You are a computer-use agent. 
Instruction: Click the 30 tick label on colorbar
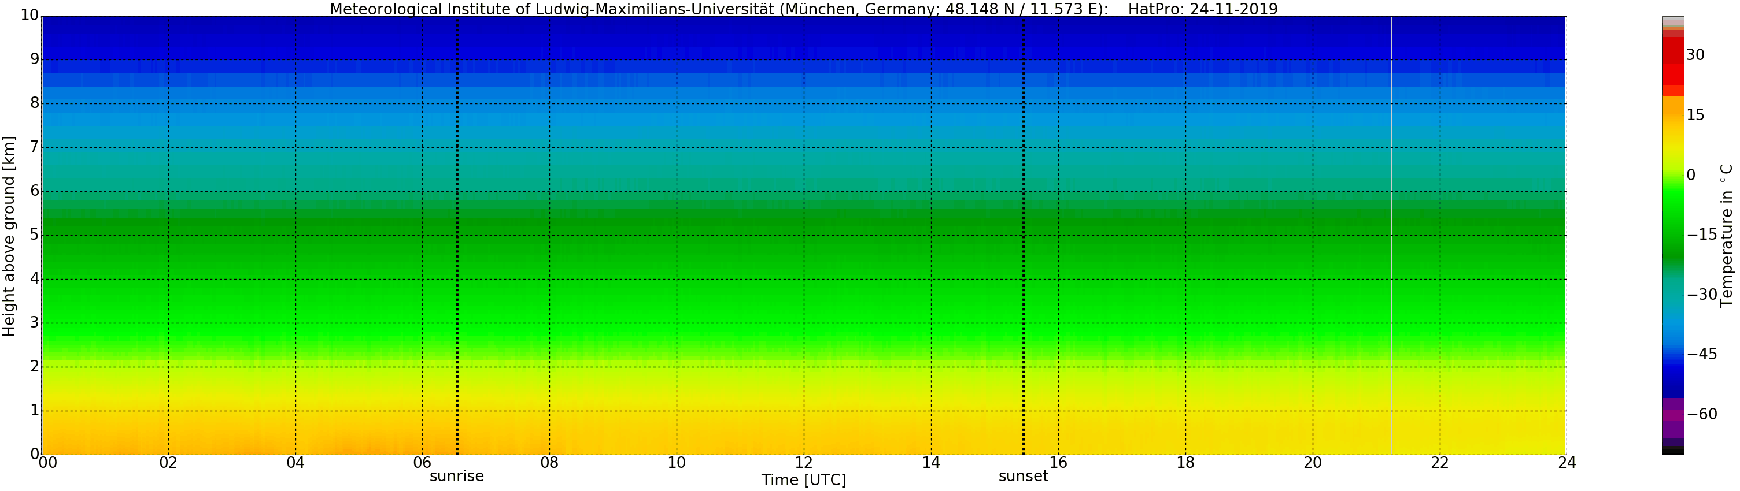click(1695, 55)
